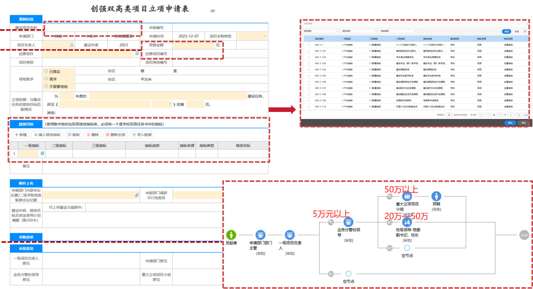Expand the 项目类型 filter dropdown

click(326, 31)
